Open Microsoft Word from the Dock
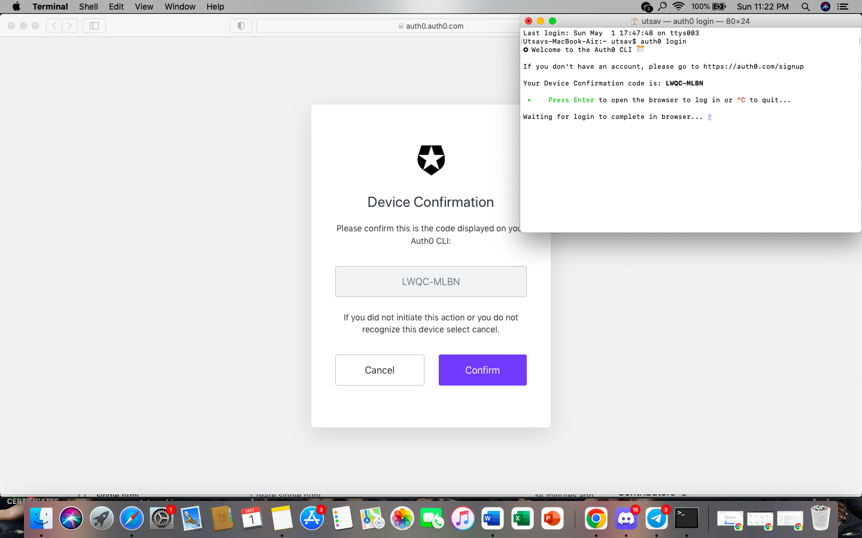This screenshot has height=538, width=862. click(492, 518)
